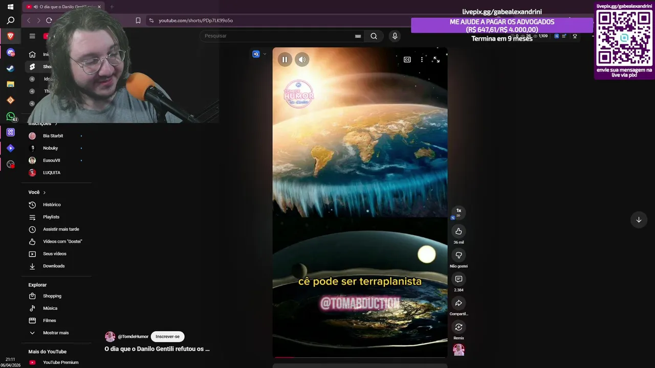Screen dimensions: 655x368
Task: Open the @TomdeHumor channel link
Action: coord(133,336)
